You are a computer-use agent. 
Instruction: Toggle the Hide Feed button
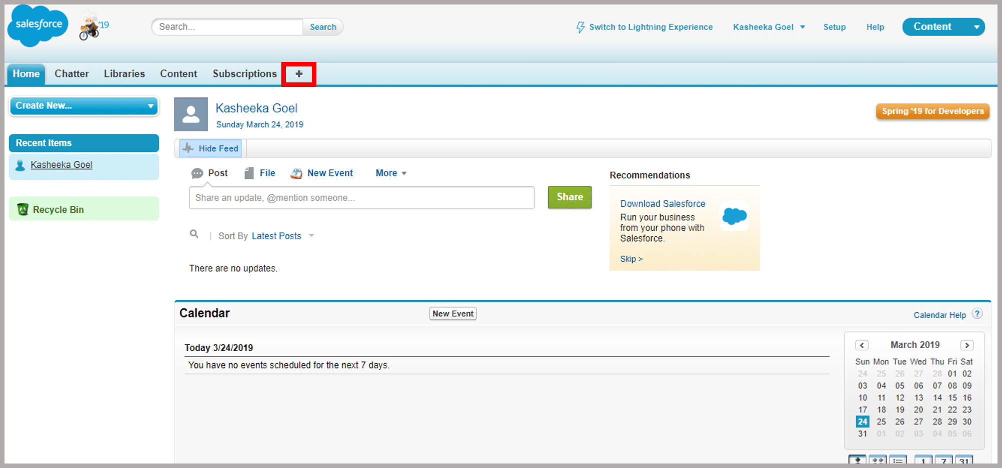(210, 148)
